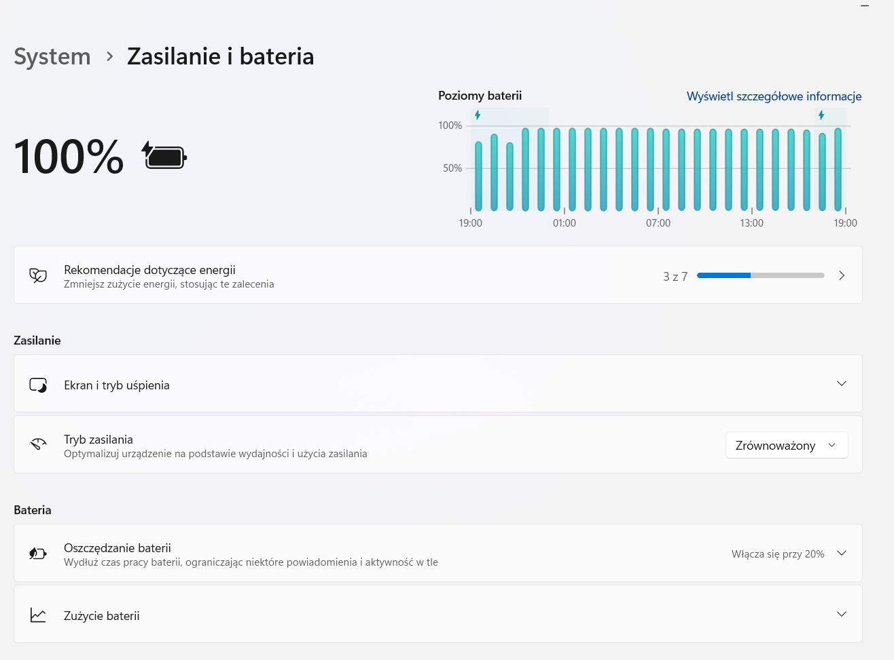Click the 3 z 7 recommendations progress bar
Screen dimensions: 894x660
[760, 275]
